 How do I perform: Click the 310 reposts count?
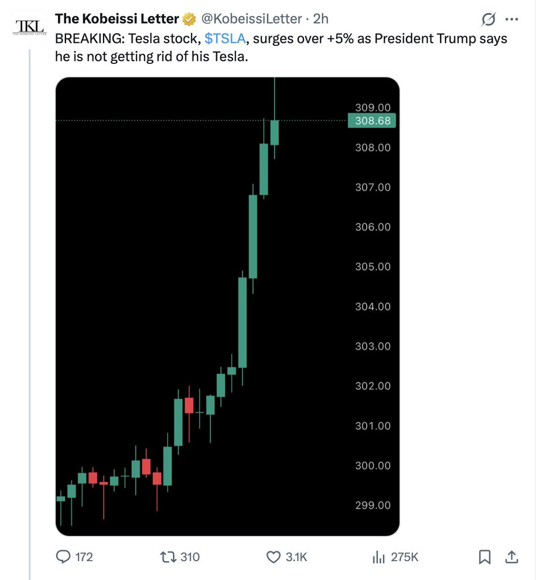pyautogui.click(x=190, y=557)
